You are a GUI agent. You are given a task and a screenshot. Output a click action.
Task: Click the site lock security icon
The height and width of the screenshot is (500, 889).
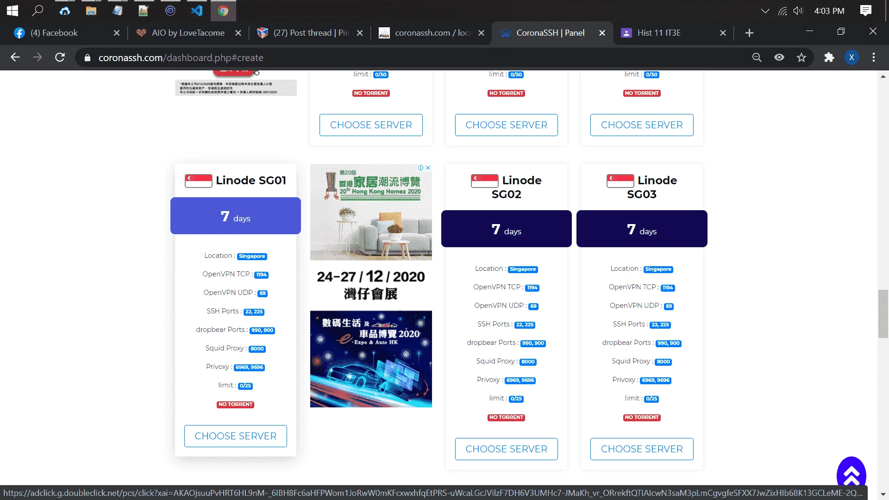tap(87, 58)
